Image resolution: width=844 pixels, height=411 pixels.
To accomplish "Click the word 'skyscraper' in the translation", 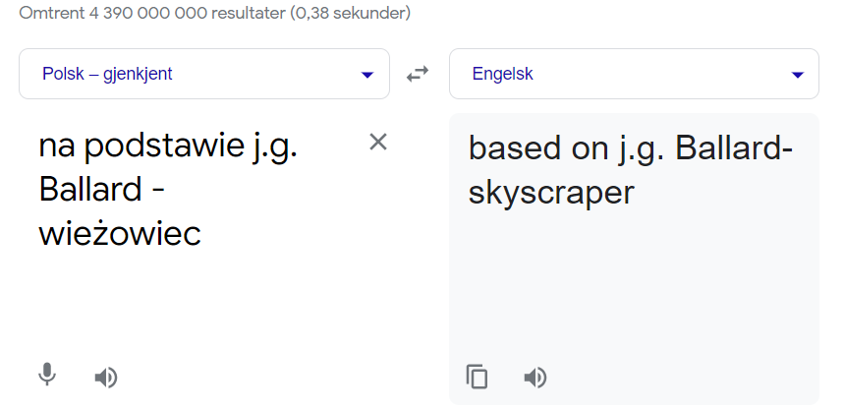I will coord(551,193).
